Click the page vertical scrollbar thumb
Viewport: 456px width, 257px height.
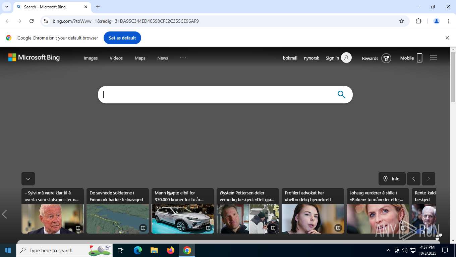(x=453, y=77)
